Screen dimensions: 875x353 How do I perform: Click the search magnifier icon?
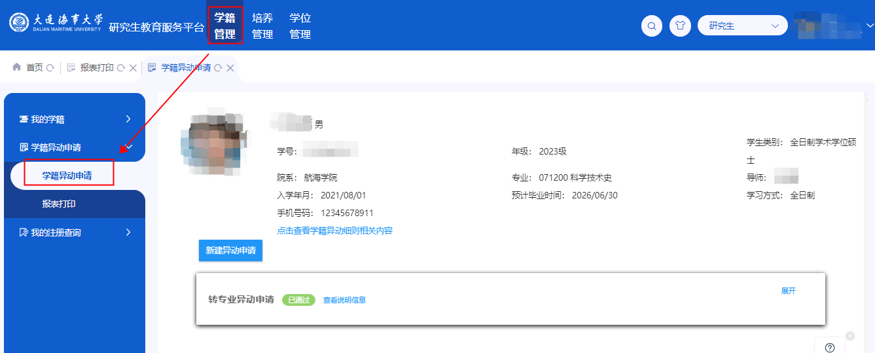click(652, 26)
